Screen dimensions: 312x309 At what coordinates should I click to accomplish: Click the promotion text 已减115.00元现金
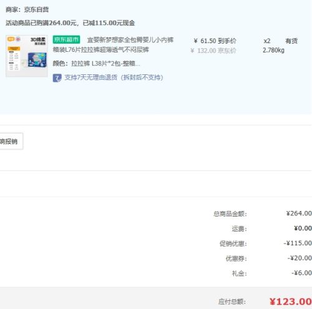[109, 23]
